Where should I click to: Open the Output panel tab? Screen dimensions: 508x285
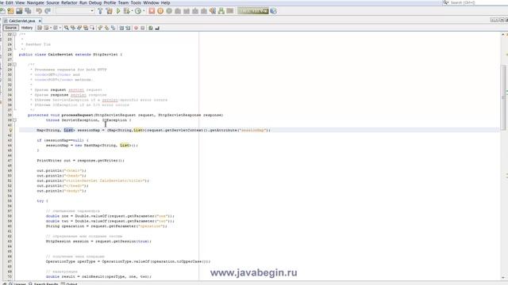[69, 283]
